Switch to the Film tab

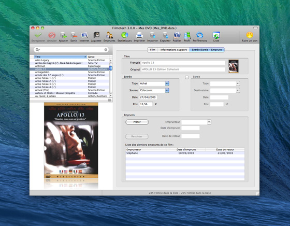click(153, 50)
